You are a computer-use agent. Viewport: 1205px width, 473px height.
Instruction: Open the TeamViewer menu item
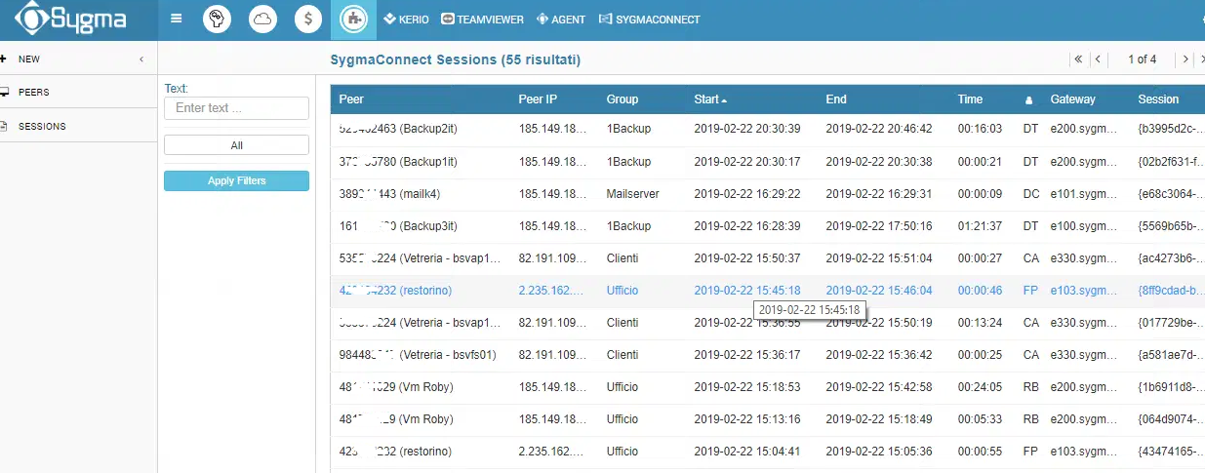tap(482, 20)
